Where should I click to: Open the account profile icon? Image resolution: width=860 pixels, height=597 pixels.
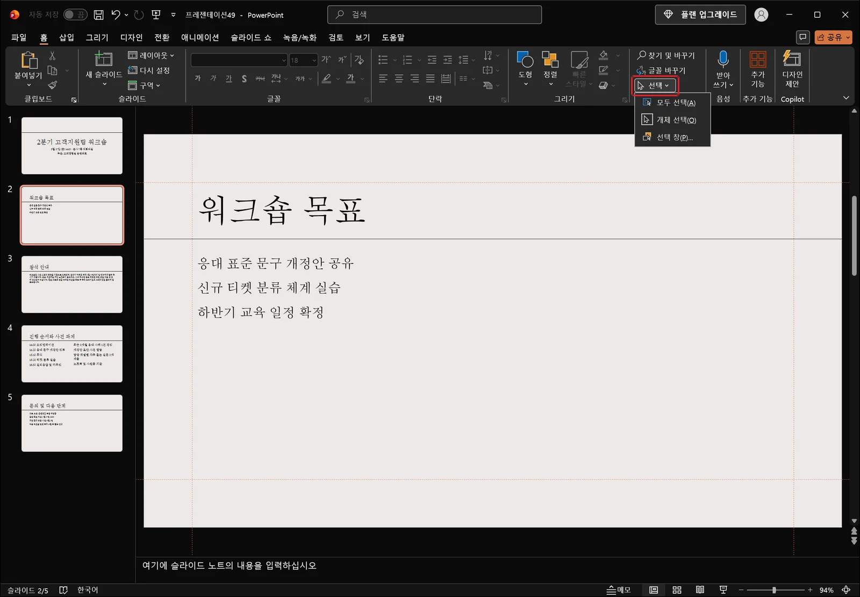761,15
